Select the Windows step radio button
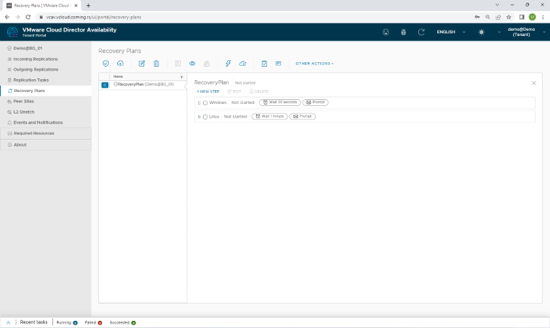The width and height of the screenshot is (550, 328). click(x=205, y=103)
